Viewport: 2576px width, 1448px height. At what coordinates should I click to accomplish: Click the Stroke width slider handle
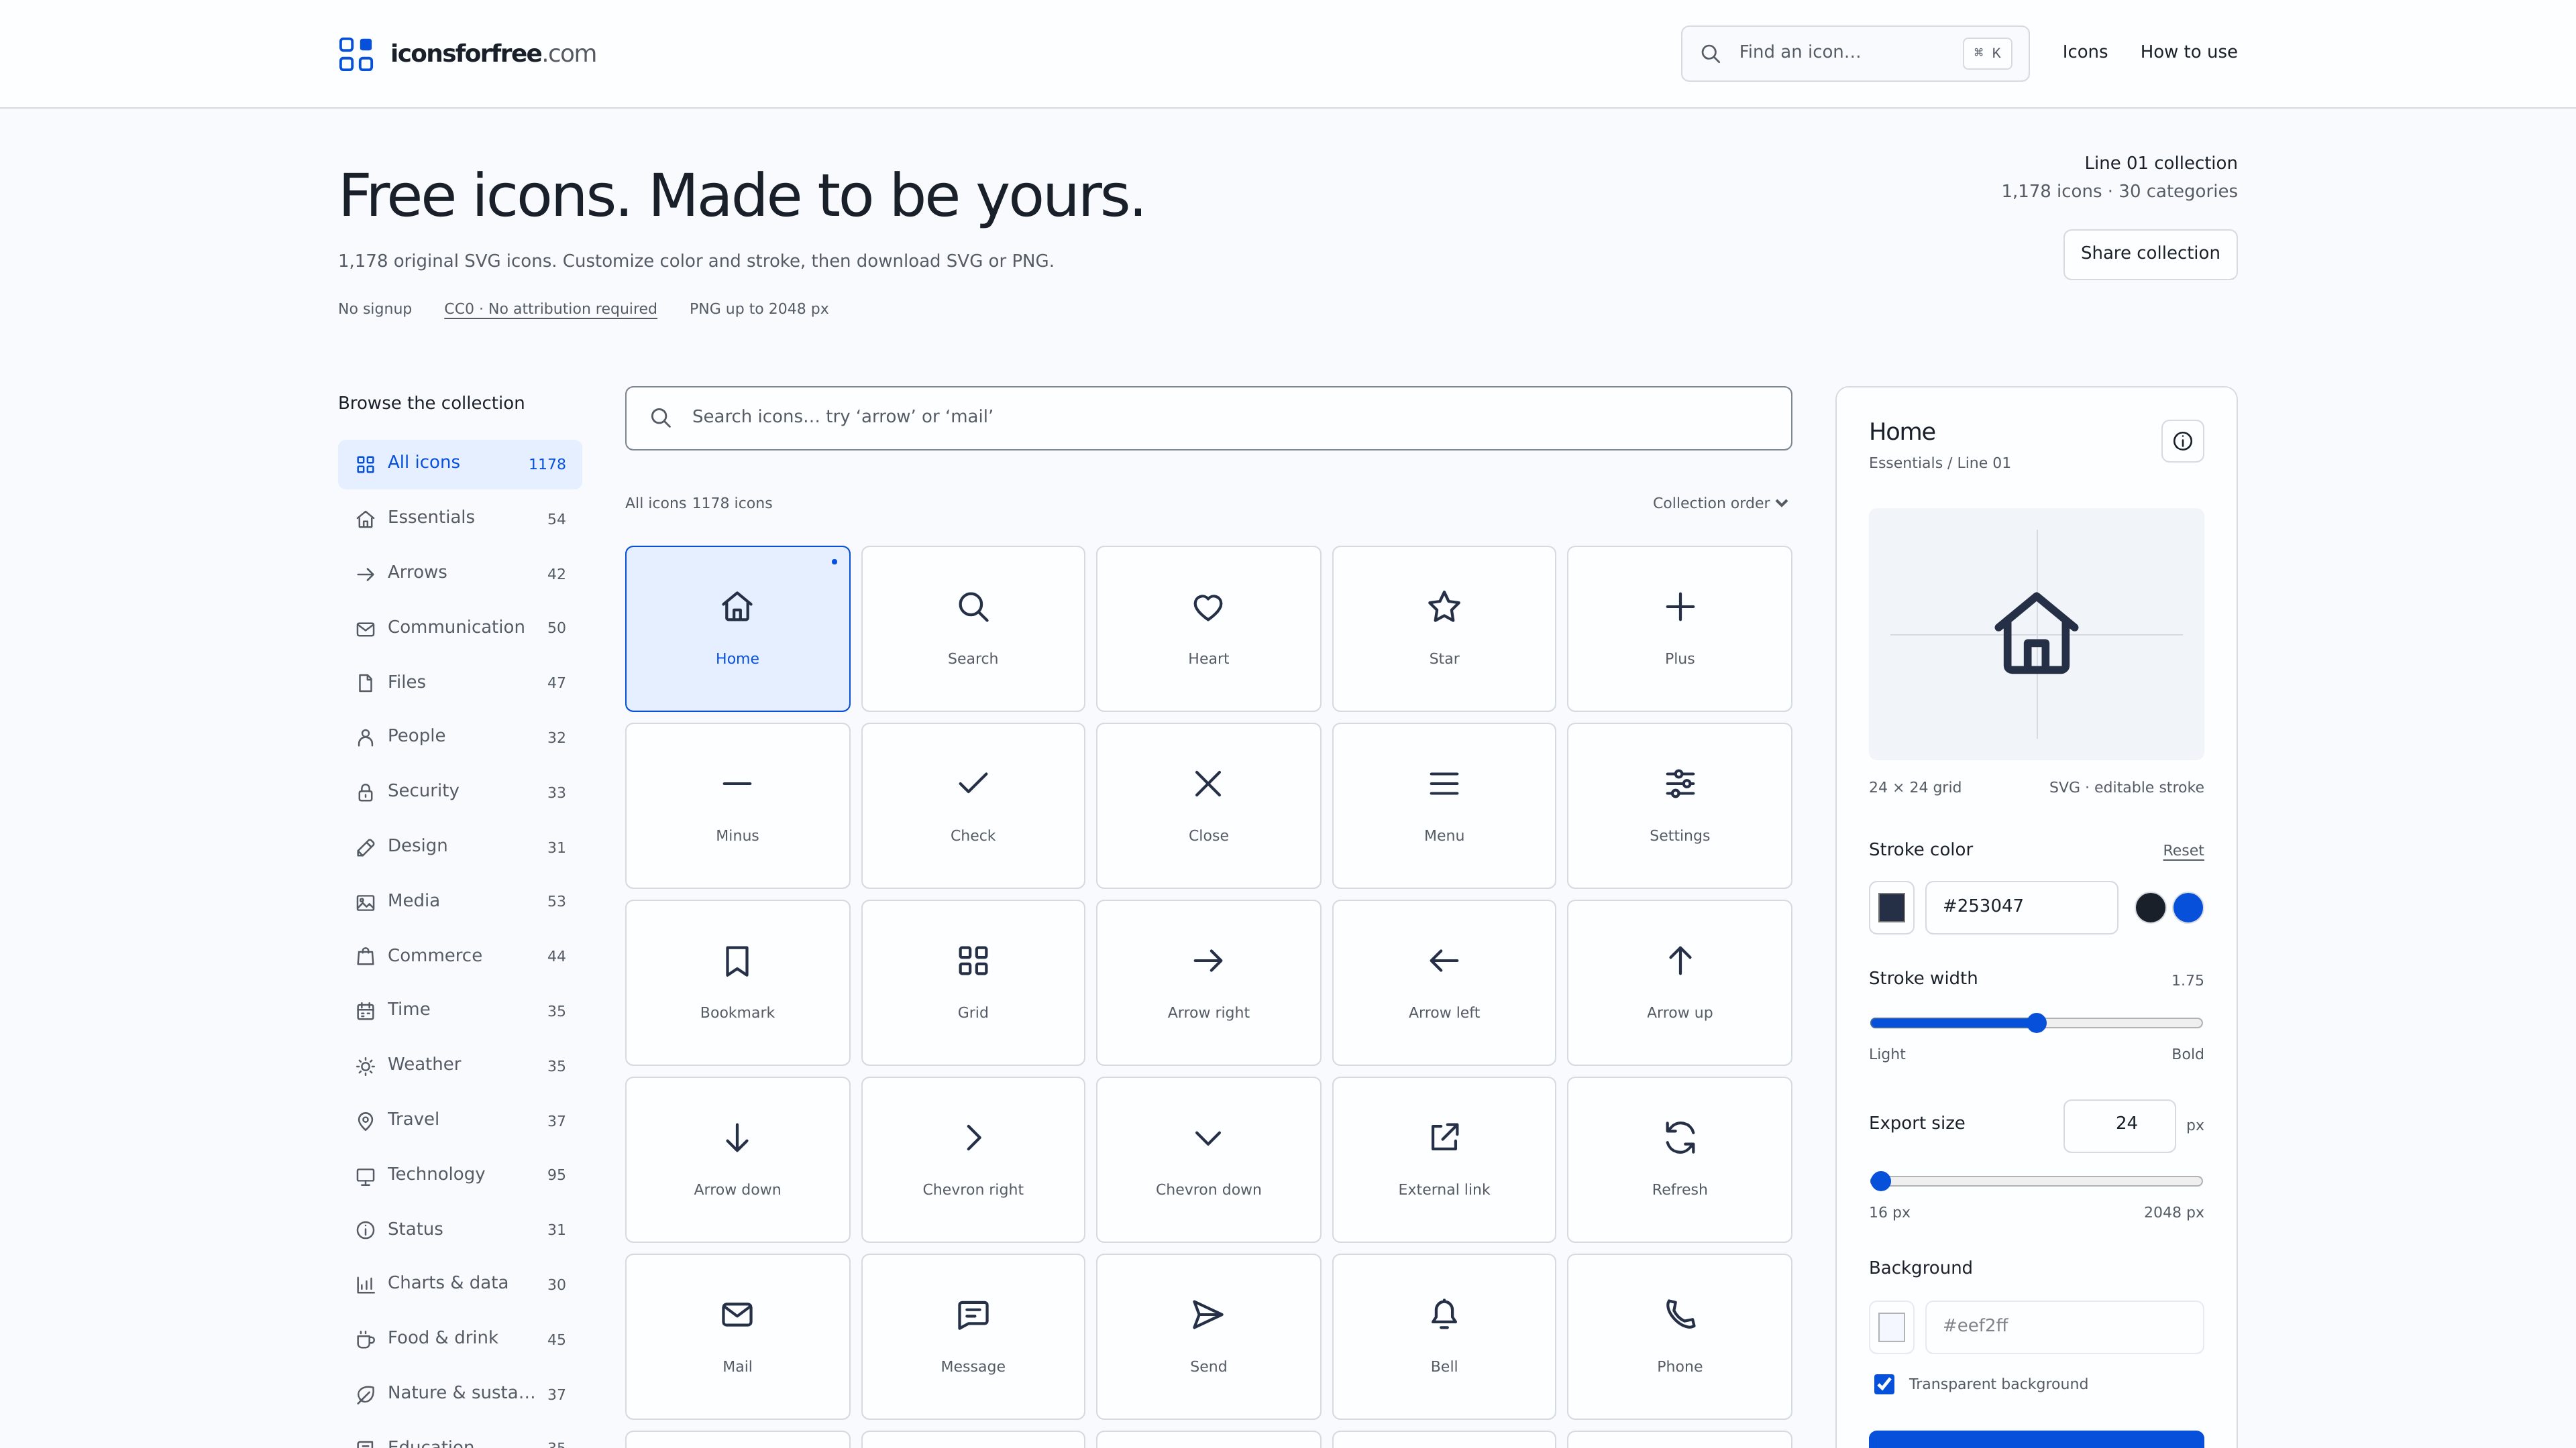tap(2036, 1022)
